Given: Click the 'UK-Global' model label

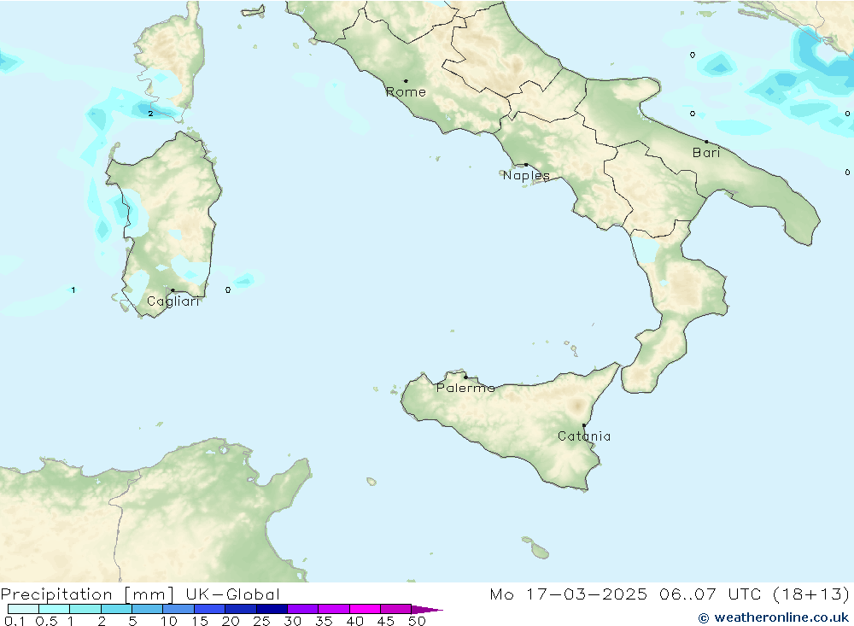Looking at the screenshot, I should 232,594.
